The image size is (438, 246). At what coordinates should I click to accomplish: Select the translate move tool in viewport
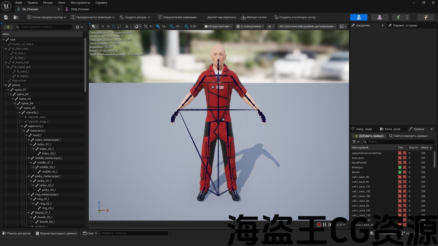pyautogui.click(x=108, y=26)
